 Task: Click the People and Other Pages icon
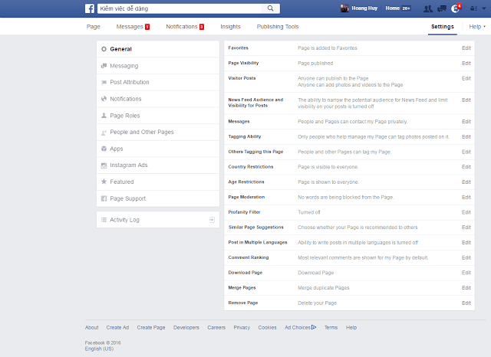(x=104, y=133)
